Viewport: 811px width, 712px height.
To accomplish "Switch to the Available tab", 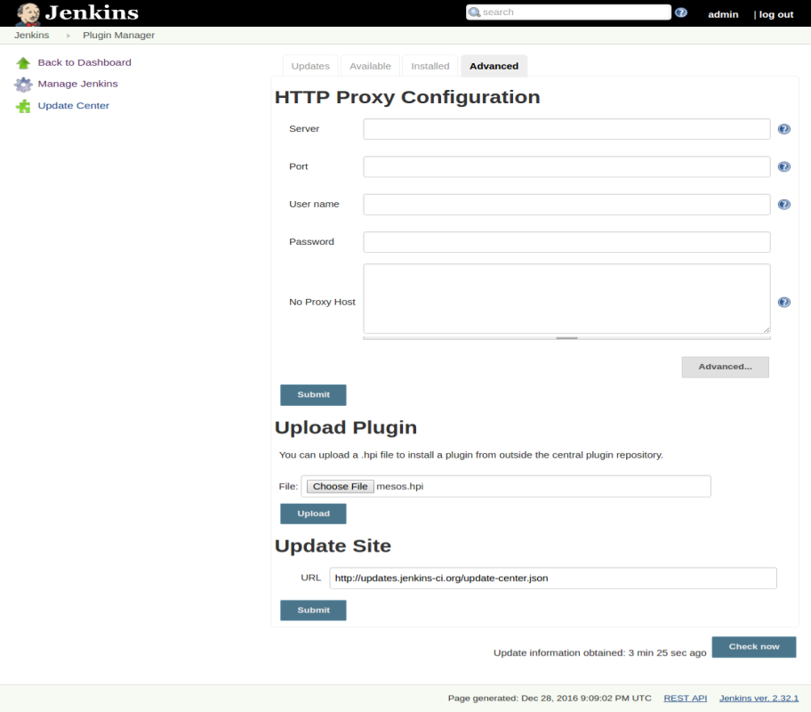I will coord(370,66).
